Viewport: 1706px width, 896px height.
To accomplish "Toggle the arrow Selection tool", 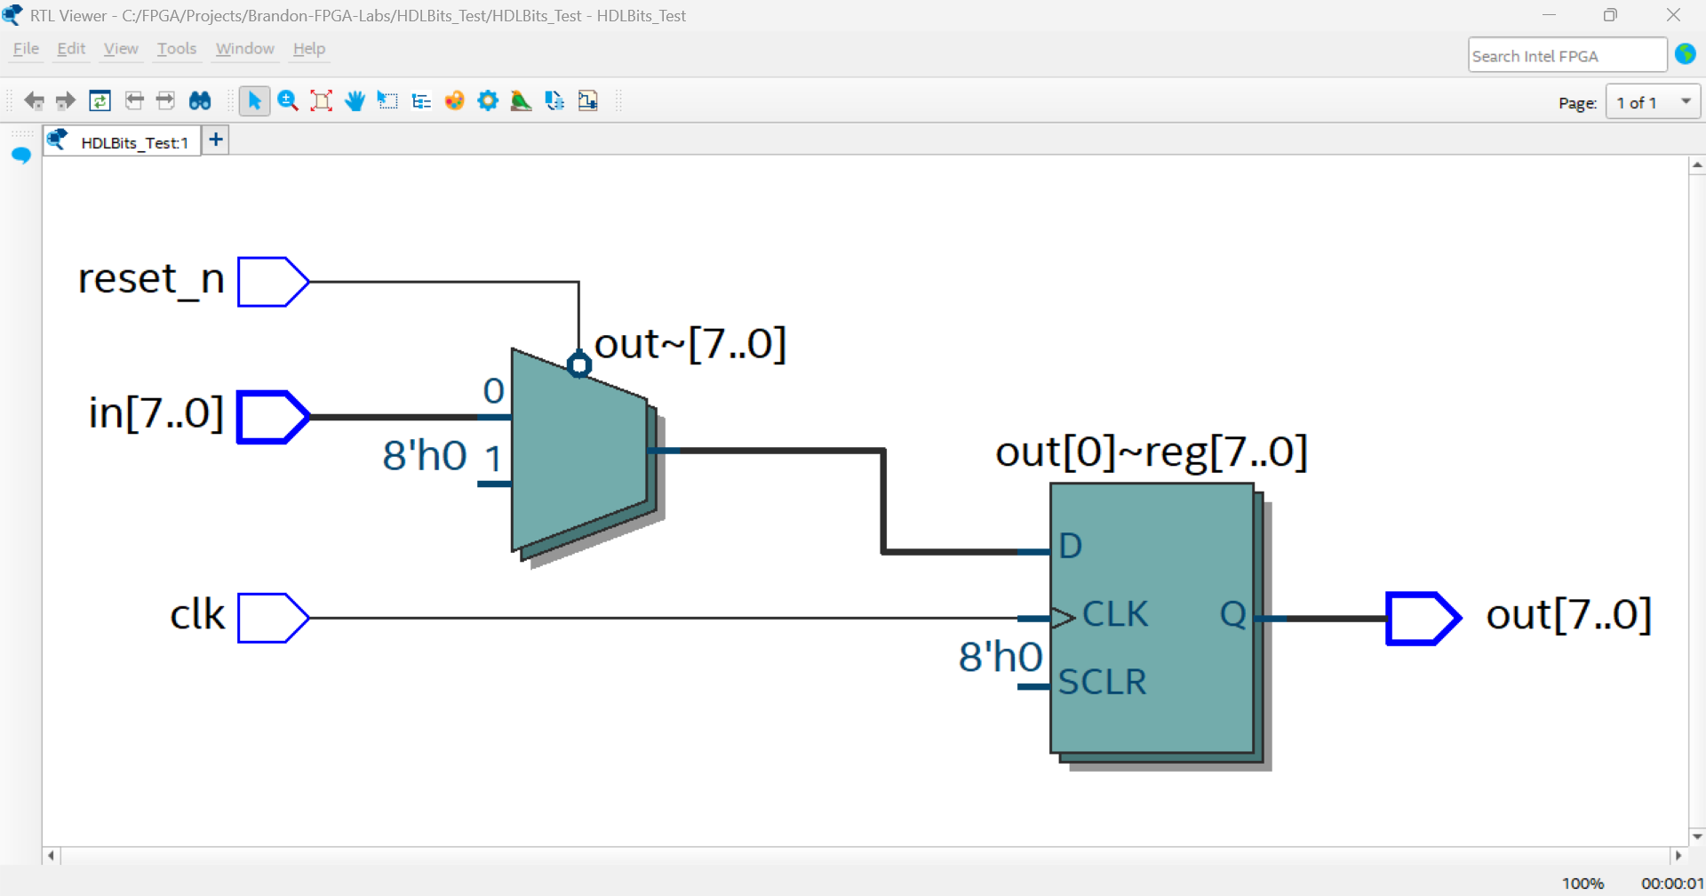I will pyautogui.click(x=254, y=101).
